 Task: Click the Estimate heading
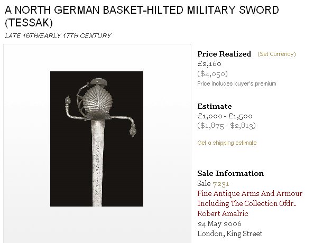[x=215, y=106]
